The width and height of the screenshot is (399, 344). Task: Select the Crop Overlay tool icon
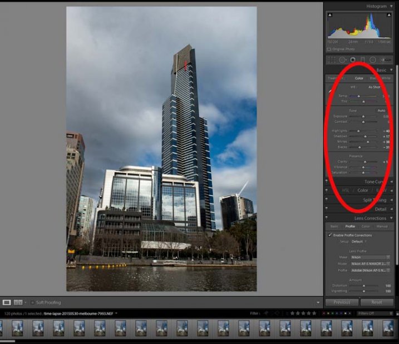pyautogui.click(x=332, y=59)
